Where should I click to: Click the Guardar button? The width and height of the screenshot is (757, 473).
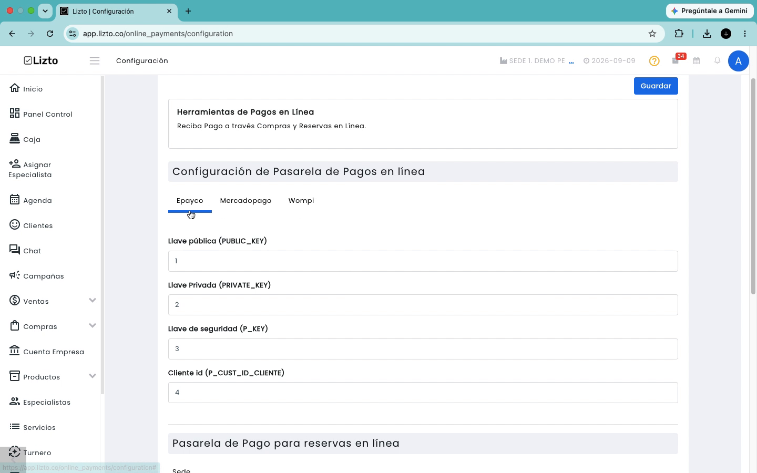(656, 86)
